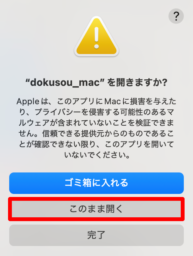Select the blue default button in the dialog

96,183
